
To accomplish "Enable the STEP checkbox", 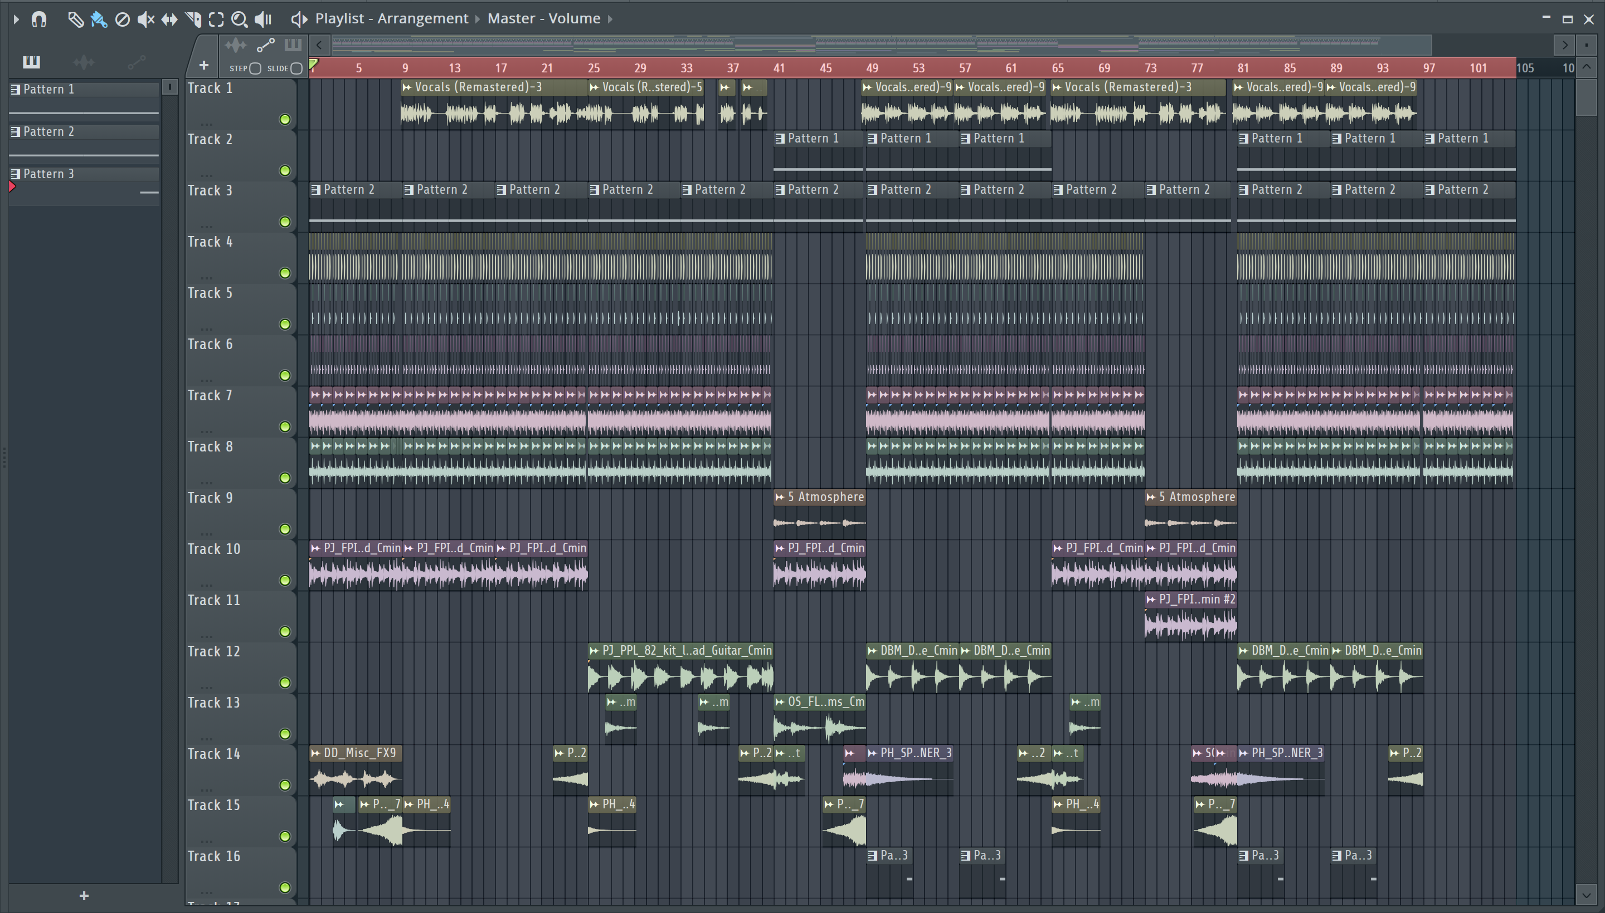I will pos(255,68).
